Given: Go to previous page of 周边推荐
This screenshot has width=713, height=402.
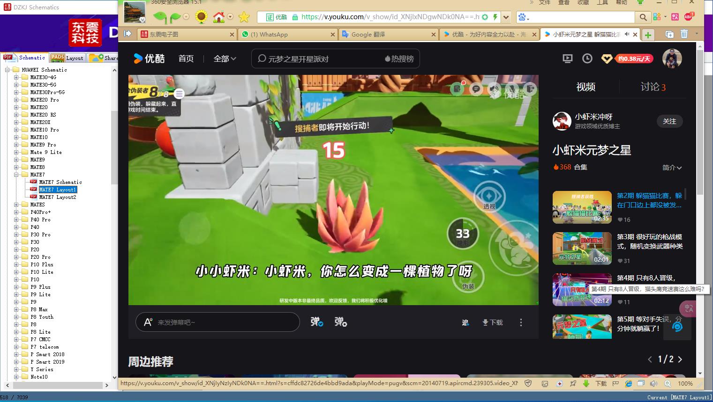Looking at the screenshot, I should [650, 359].
